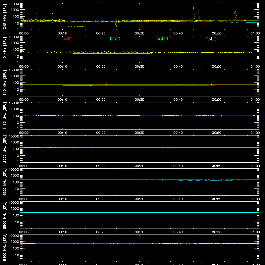This screenshot has height=265, width=265.
Task: Click 00:30 time label below 8800 MHz plot
Action: point(139,232)
